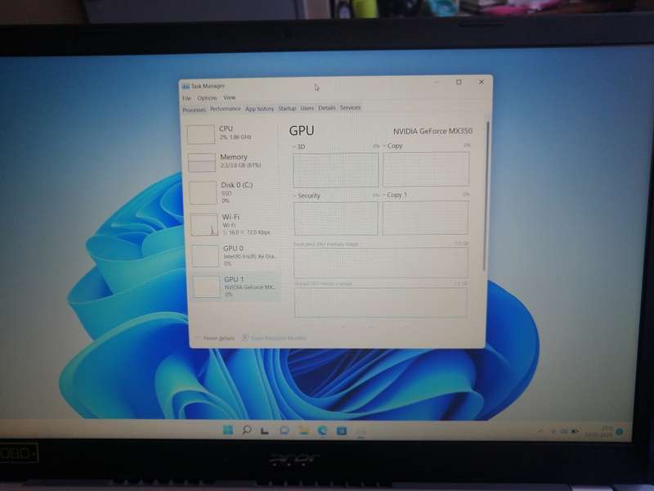Select the GPU 0 Intel entry

click(235, 255)
